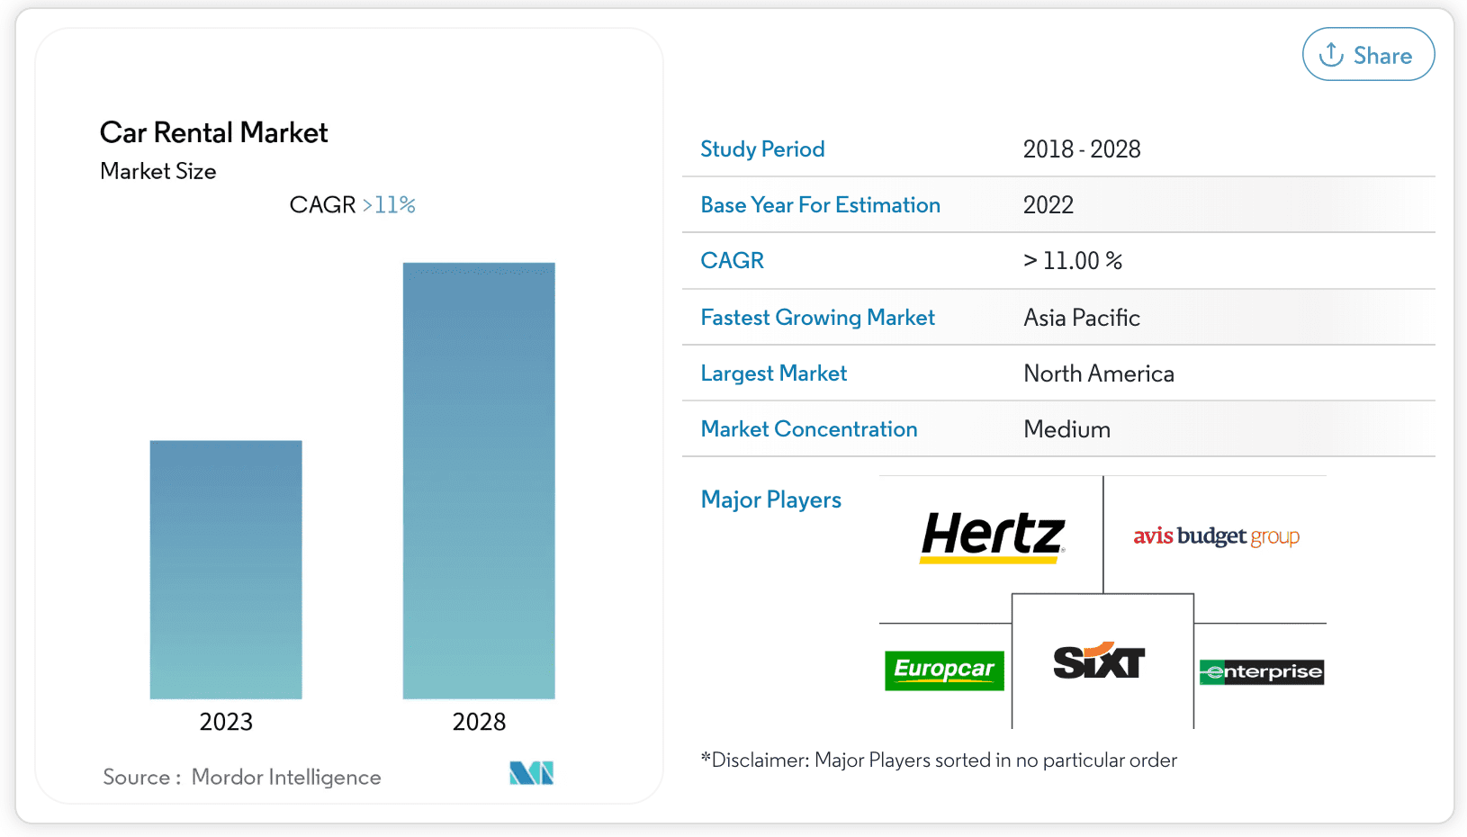Image resolution: width=1467 pixels, height=837 pixels.
Task: Click the '2018 - 2028' value
Action: coord(1082,148)
